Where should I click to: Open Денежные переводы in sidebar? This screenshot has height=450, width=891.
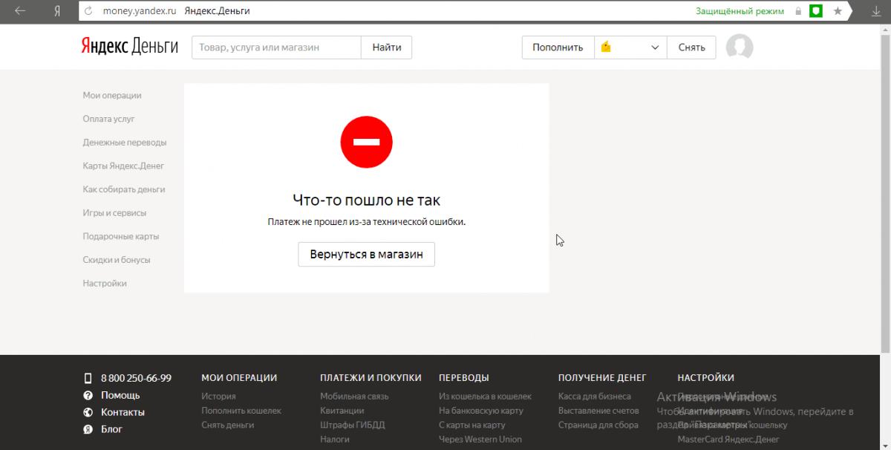click(125, 143)
